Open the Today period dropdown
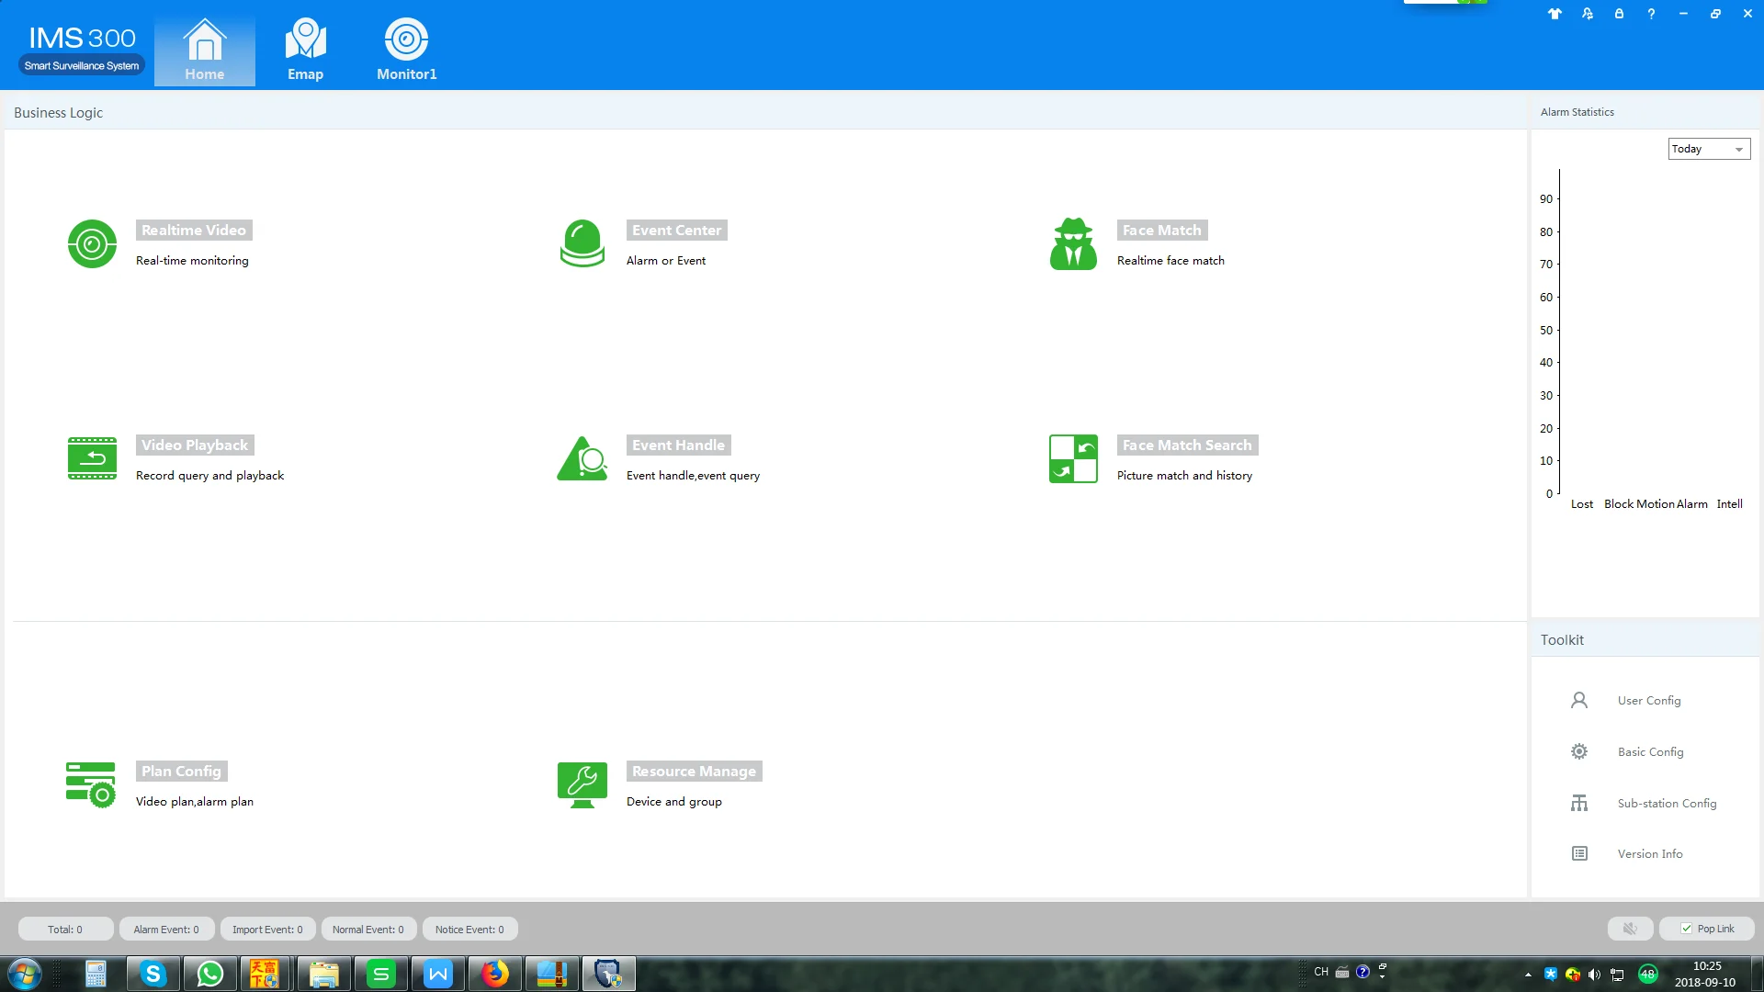 click(1709, 149)
